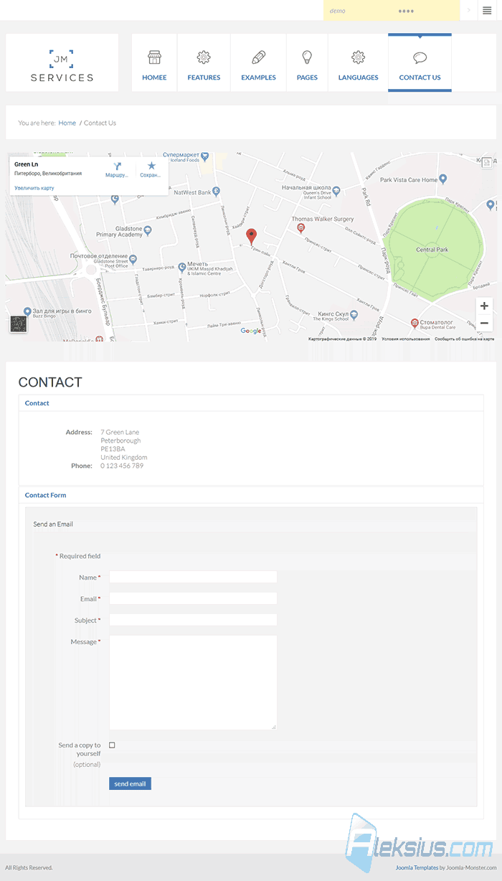The height and width of the screenshot is (881, 502).
Task: Focus the Subject input field
Action: [193, 620]
